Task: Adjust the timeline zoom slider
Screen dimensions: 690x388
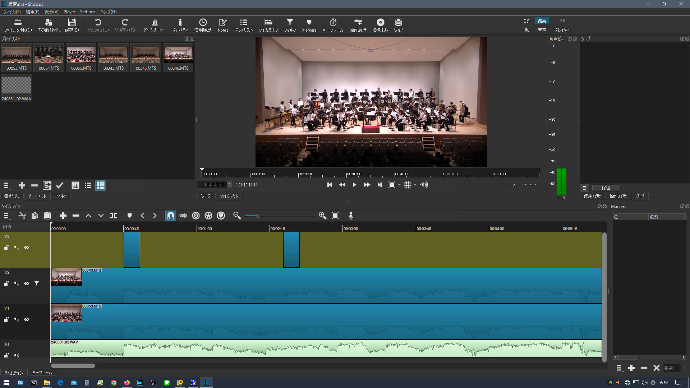Action: [258, 216]
